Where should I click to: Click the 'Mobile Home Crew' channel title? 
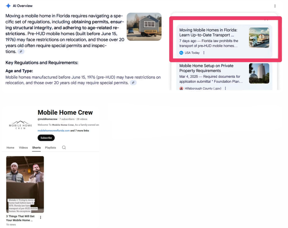[65, 112]
